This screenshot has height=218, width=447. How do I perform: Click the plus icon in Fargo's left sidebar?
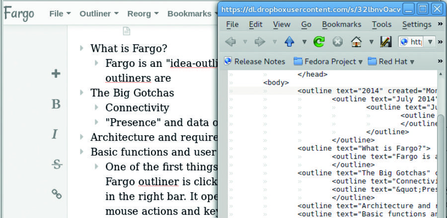point(56,74)
